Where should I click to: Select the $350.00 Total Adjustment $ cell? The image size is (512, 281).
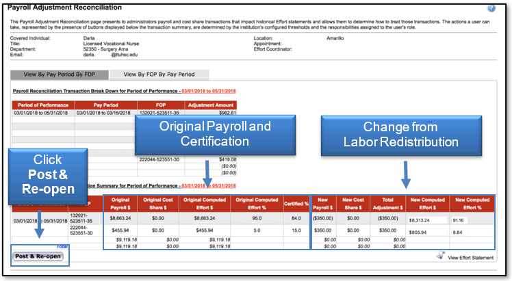[x=387, y=230]
